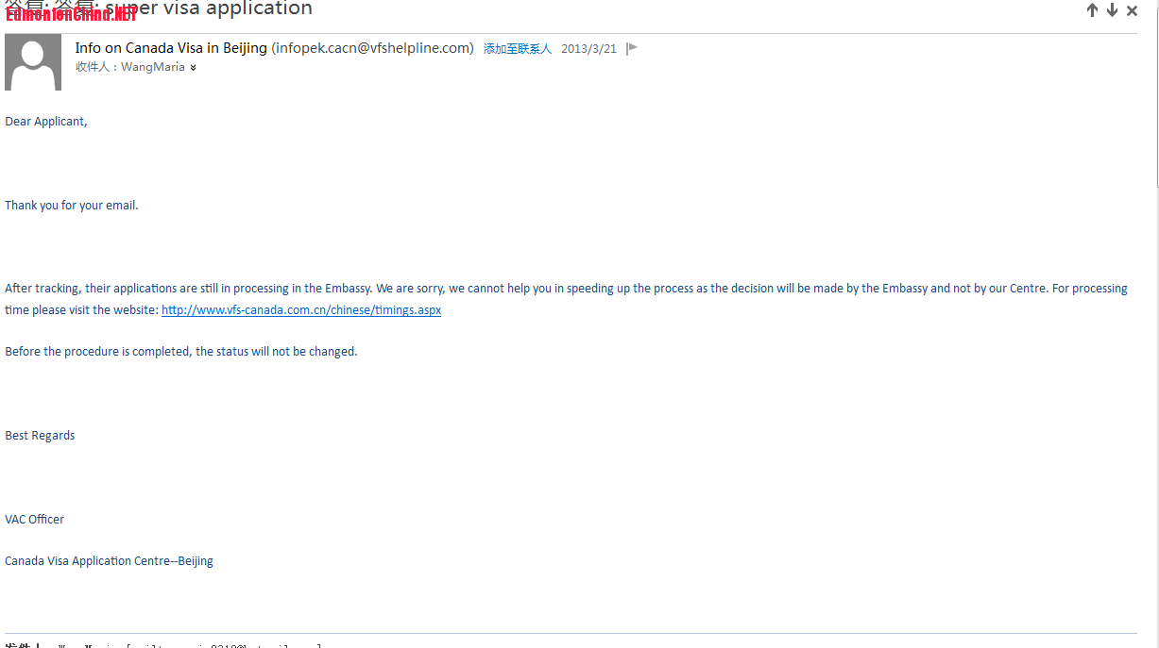The height and width of the screenshot is (648, 1159).
Task: Flag this email using the flag icon
Action: (x=632, y=48)
